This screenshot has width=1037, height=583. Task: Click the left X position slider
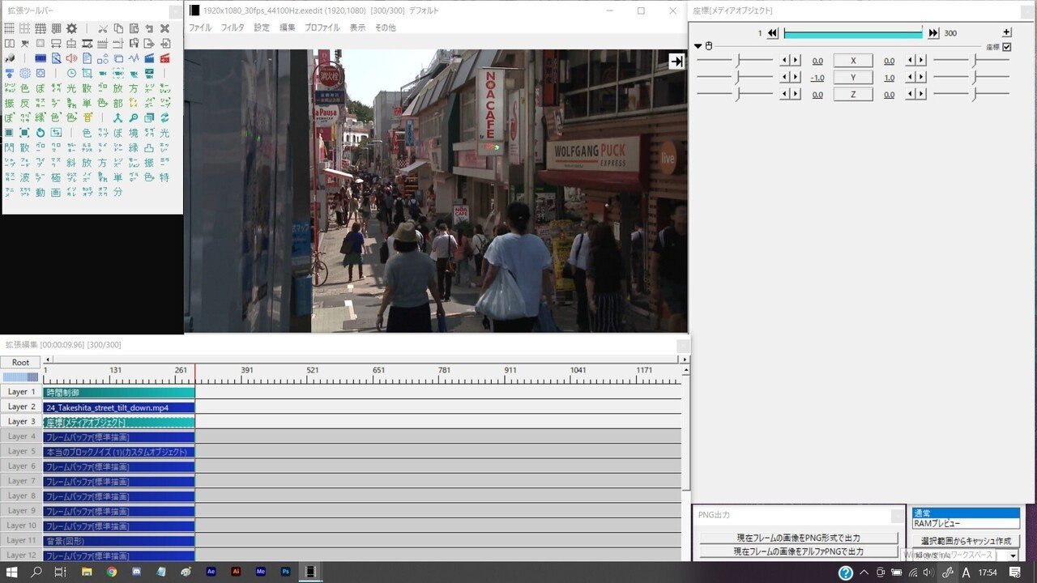point(735,61)
